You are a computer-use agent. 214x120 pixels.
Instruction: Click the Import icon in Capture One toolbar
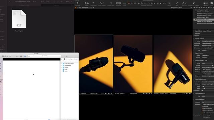coord(77,3)
